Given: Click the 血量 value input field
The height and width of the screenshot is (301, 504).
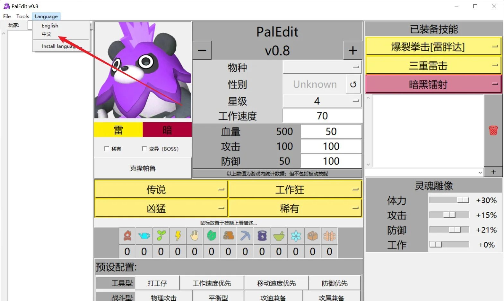Looking at the screenshot, I should [331, 132].
